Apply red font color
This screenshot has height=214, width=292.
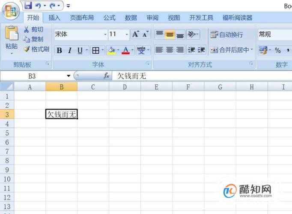pos(125,50)
